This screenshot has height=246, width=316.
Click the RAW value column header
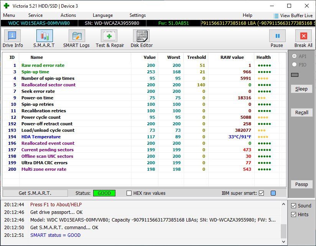tap(231, 57)
